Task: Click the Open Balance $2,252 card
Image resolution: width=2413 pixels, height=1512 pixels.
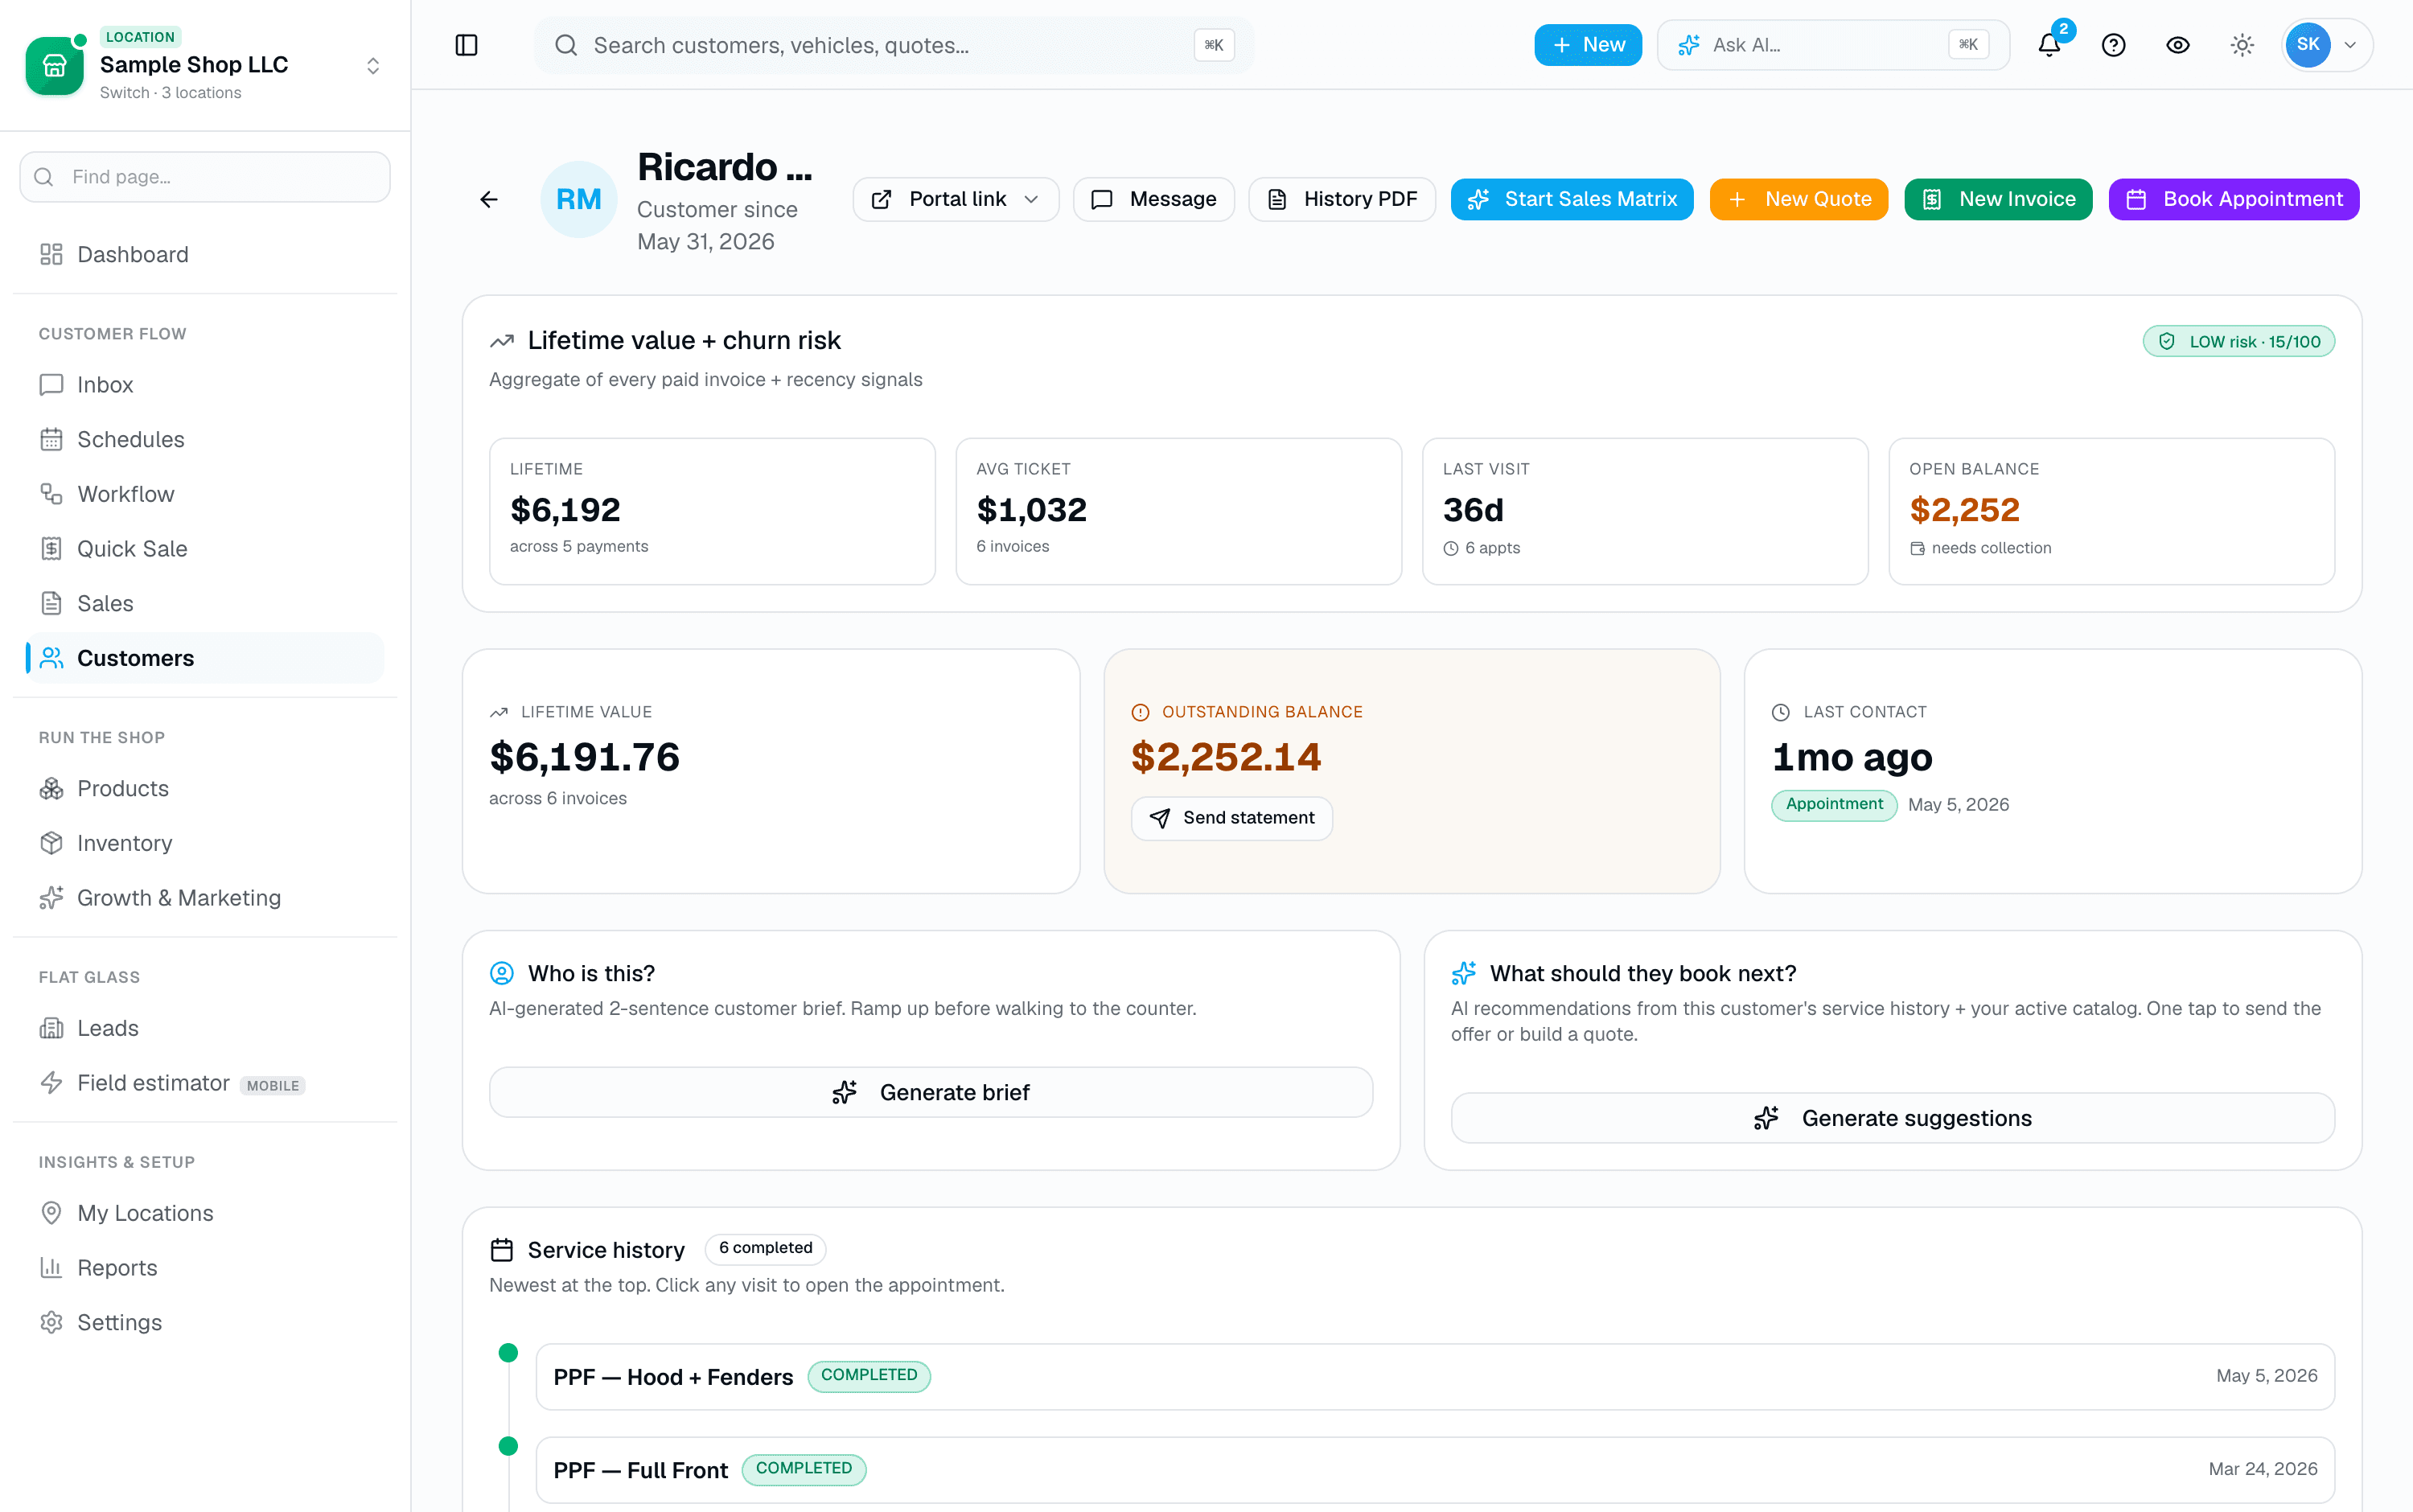Action: click(x=2111, y=511)
